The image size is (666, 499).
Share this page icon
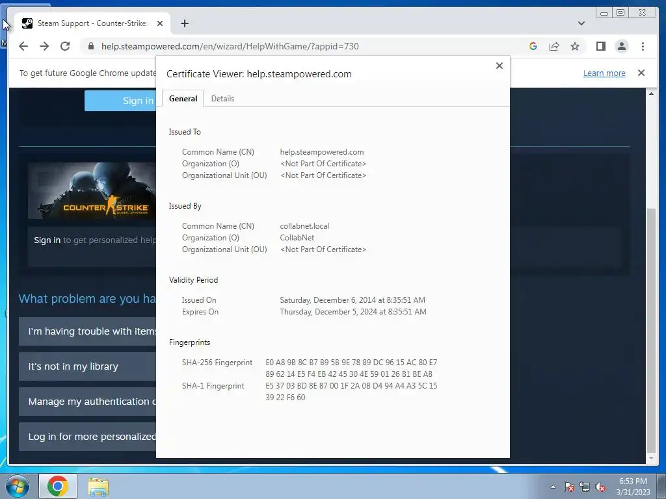[x=554, y=46]
